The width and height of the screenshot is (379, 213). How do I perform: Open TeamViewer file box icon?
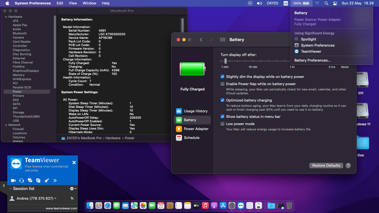(x=38, y=181)
